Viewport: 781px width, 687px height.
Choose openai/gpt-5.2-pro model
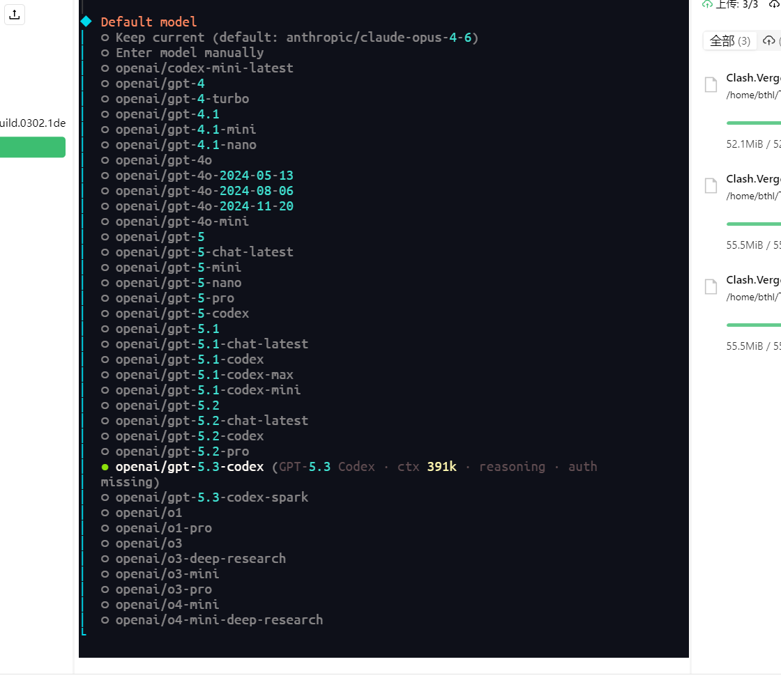pyautogui.click(x=175, y=451)
